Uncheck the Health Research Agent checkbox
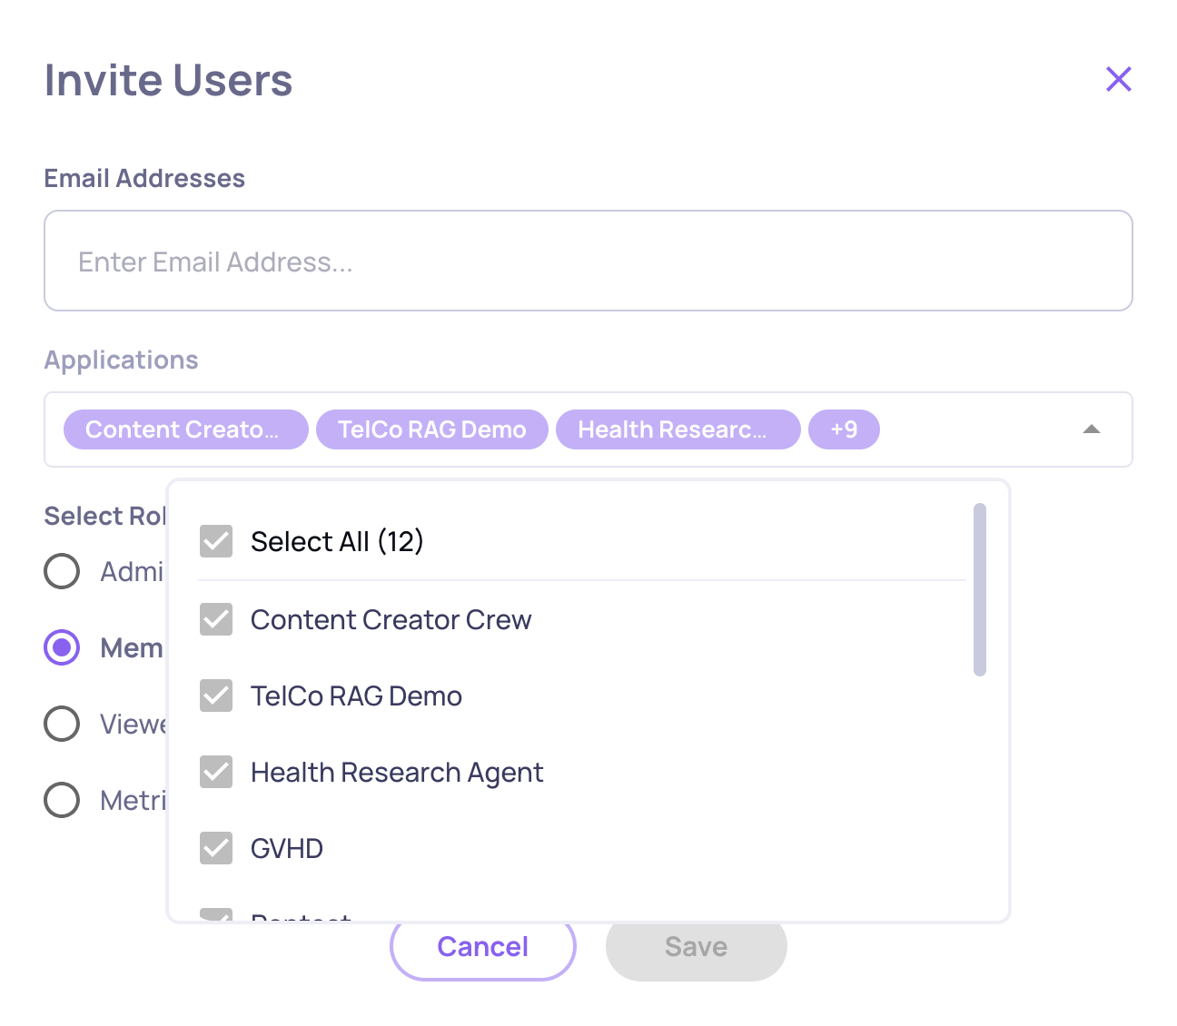This screenshot has width=1177, height=1026. pyautogui.click(x=216, y=772)
